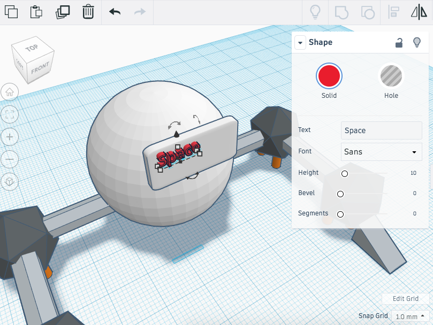Toggle the shape lock icon

point(399,43)
